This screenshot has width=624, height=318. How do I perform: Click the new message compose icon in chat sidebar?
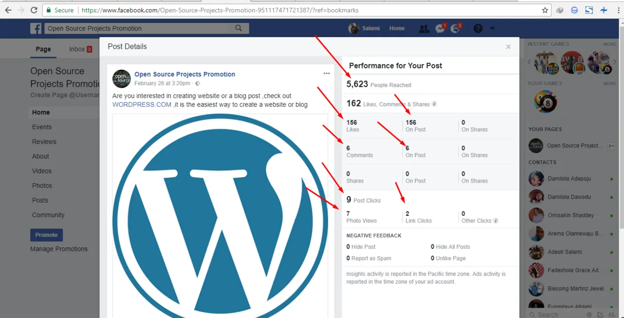(x=600, y=315)
